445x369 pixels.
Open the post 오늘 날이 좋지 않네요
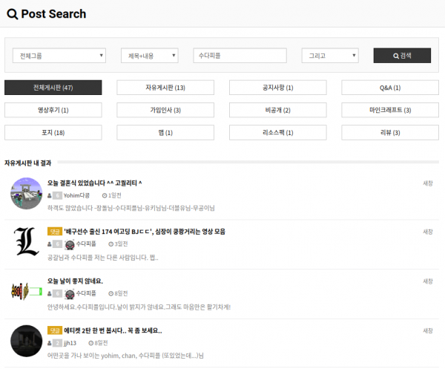coord(75,281)
